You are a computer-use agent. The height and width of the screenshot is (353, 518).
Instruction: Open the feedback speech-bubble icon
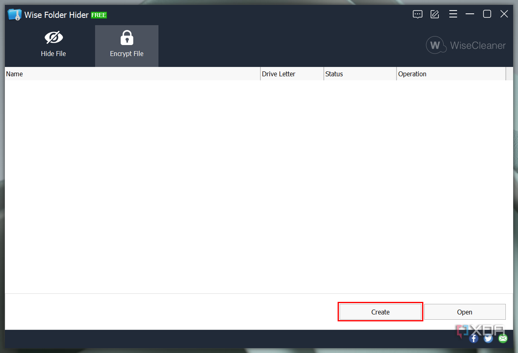(418, 14)
